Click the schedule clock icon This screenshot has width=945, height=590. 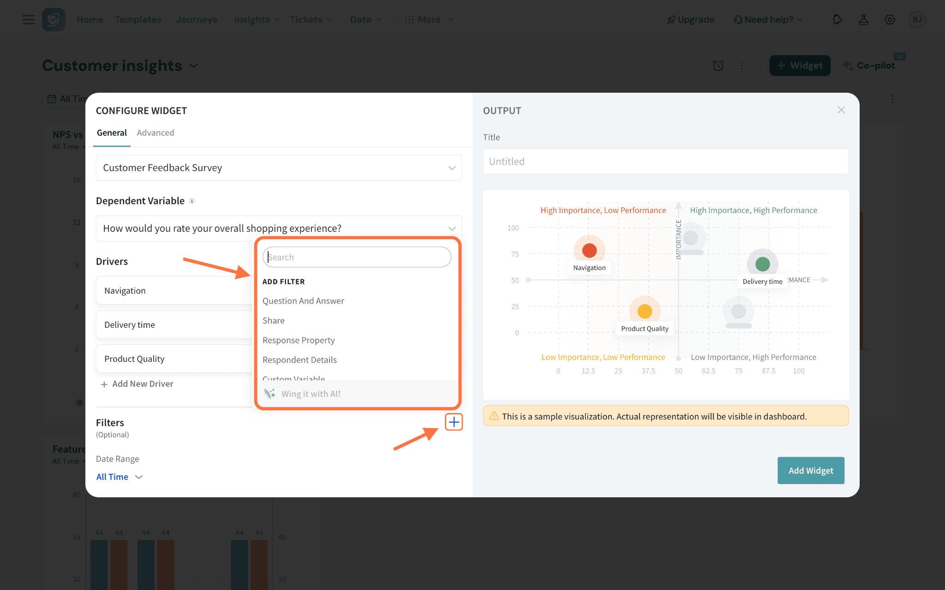click(x=718, y=65)
